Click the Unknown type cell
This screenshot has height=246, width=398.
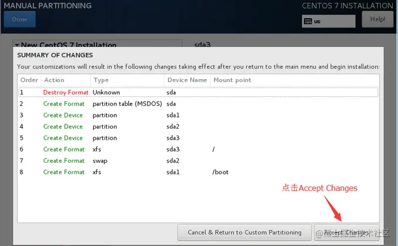(x=106, y=92)
